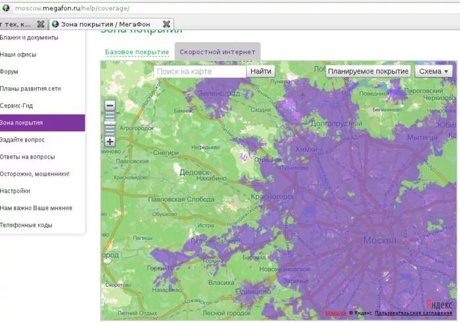The height and width of the screenshot is (323, 460).
Task: Click the 'Долгопрудный' label on the map
Action: [x=336, y=123]
